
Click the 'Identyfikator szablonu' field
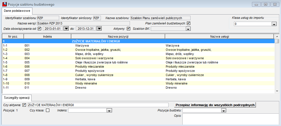pos(48,18)
